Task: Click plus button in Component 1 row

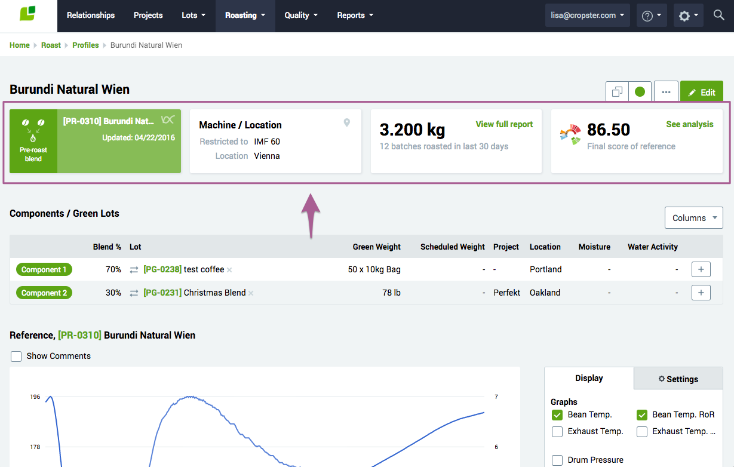Action: click(701, 269)
